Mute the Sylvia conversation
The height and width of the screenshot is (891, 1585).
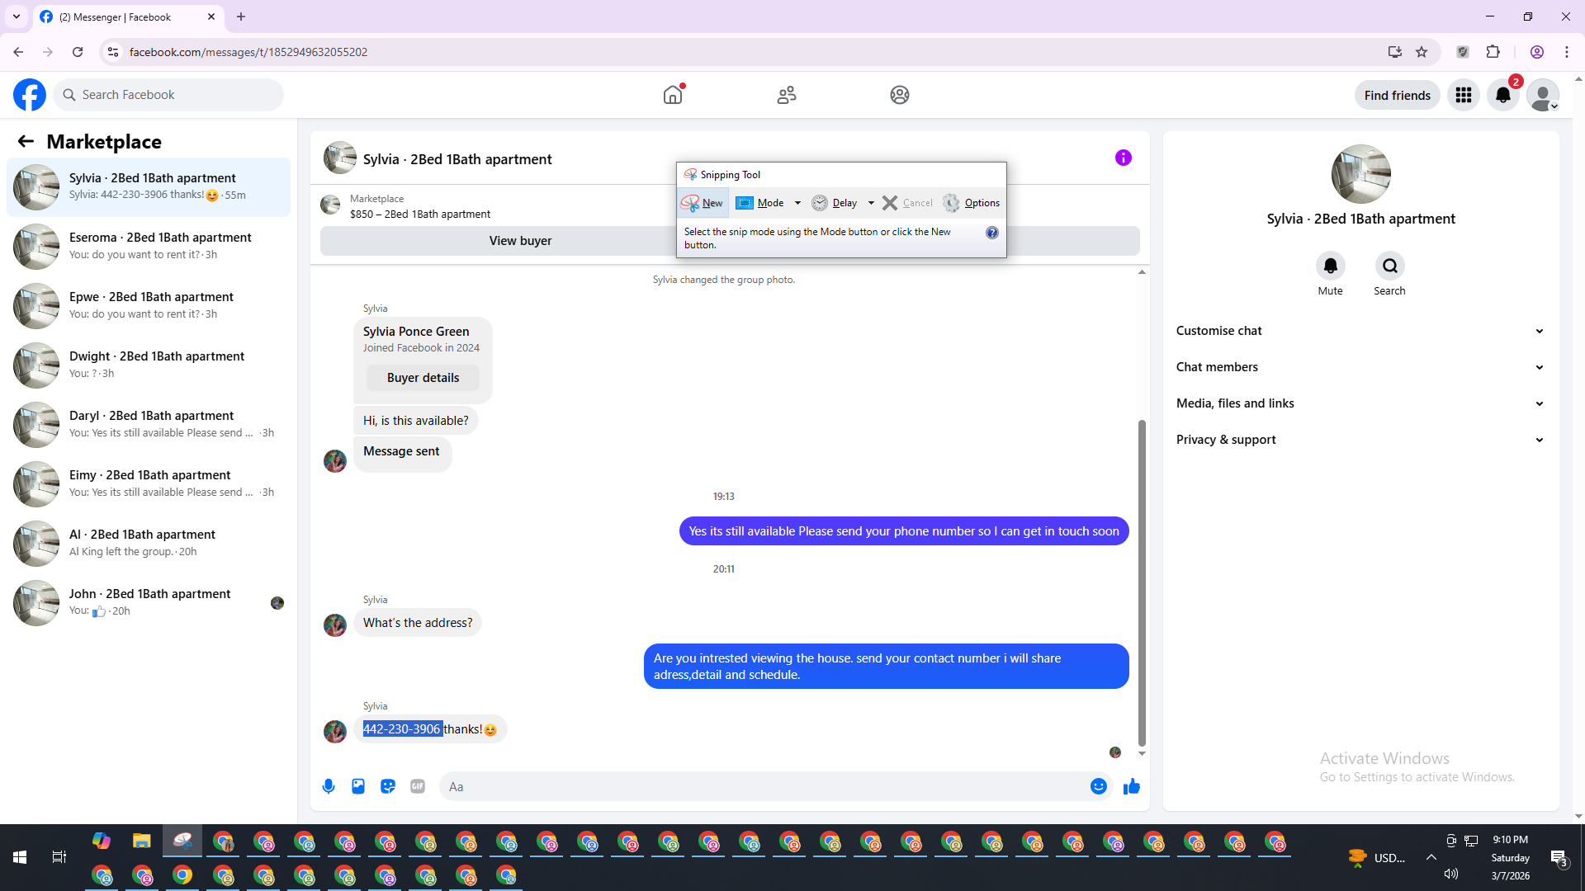click(x=1331, y=266)
